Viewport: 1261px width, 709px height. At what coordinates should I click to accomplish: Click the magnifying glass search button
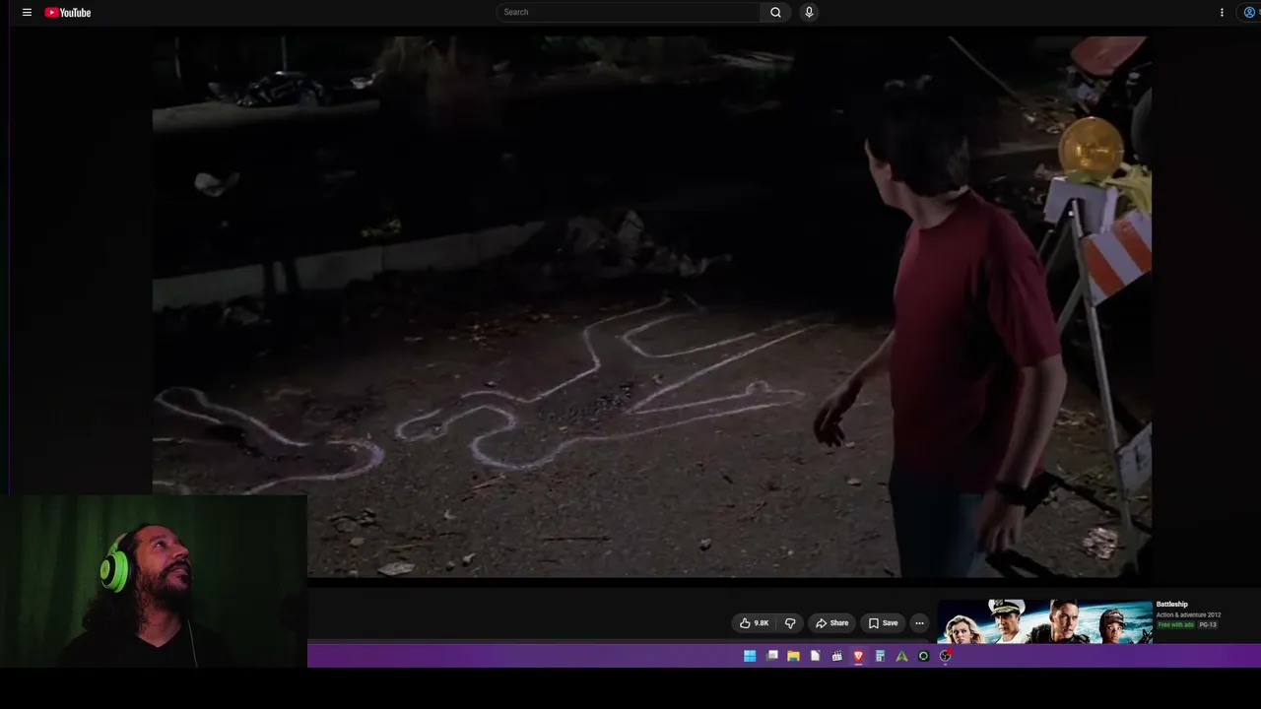tap(775, 12)
